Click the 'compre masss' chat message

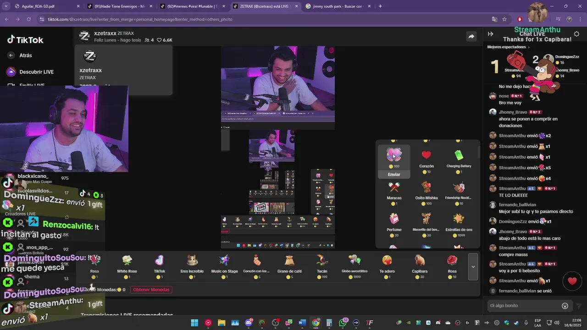tap(513, 255)
